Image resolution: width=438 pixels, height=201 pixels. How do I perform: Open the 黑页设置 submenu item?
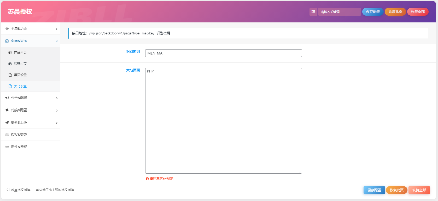click(31, 75)
